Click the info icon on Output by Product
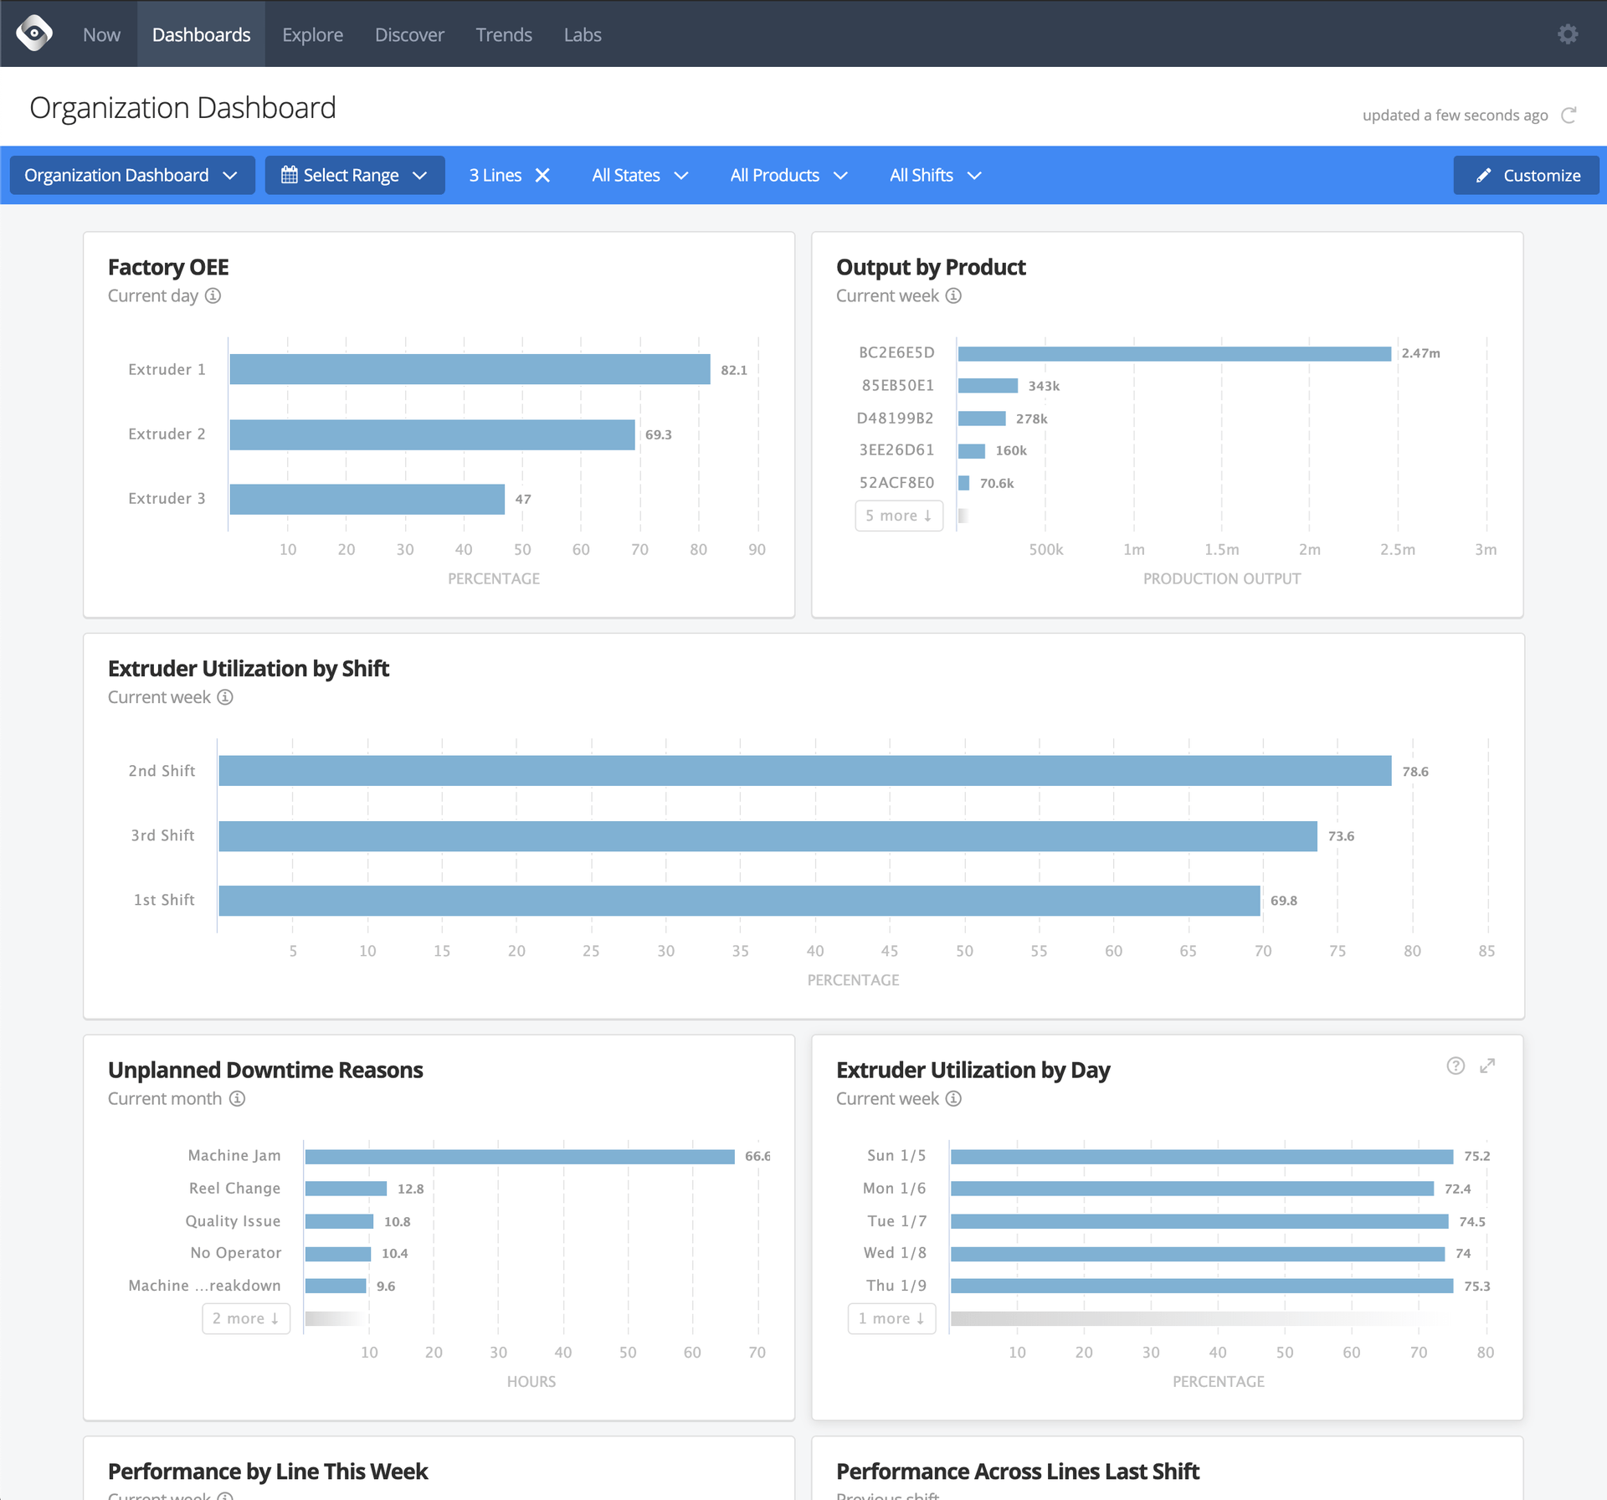 953,295
